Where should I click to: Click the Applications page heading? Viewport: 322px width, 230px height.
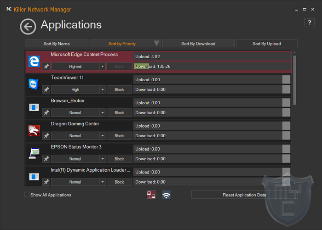pyautogui.click(x=71, y=25)
